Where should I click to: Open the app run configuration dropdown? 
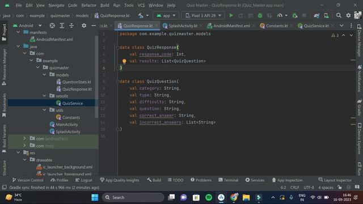(x=166, y=15)
